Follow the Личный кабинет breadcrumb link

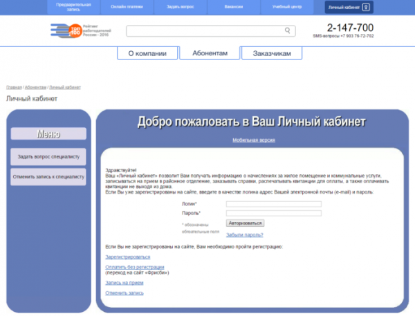[65, 87]
